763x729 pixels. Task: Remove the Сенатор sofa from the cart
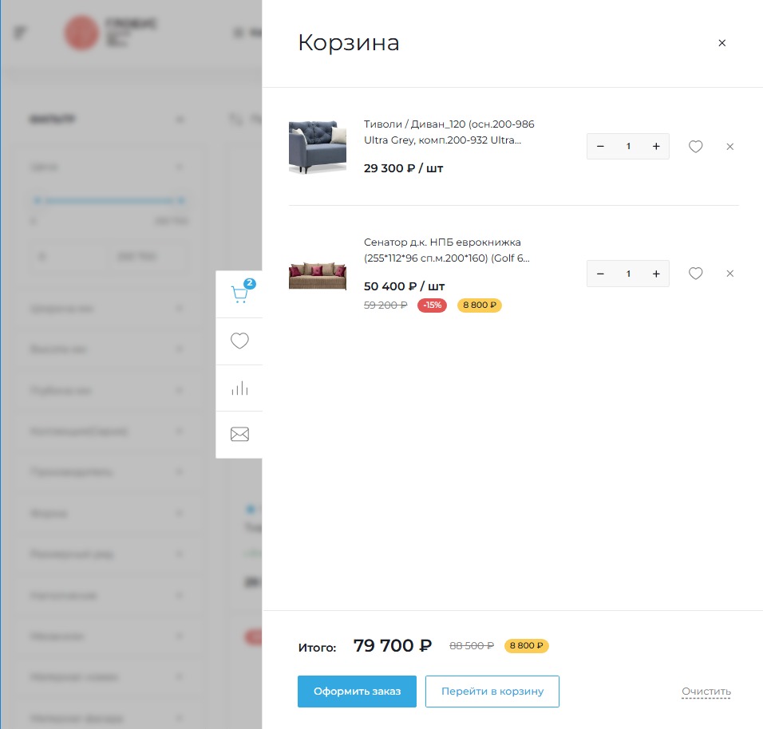(x=729, y=273)
